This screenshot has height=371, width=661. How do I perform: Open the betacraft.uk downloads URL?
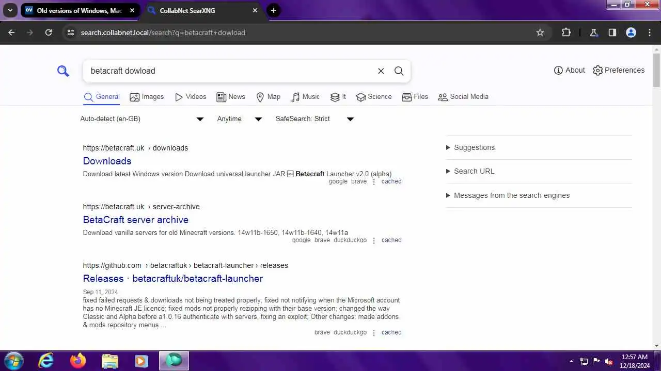pos(135,148)
